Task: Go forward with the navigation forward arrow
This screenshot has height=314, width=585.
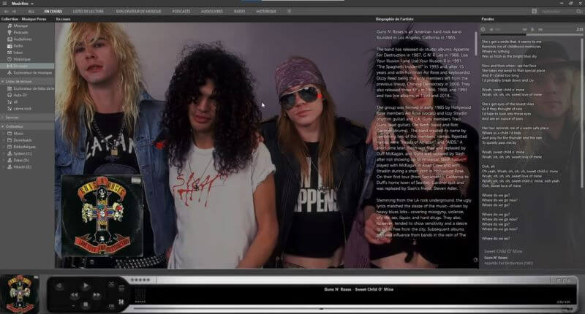Action: [14, 12]
